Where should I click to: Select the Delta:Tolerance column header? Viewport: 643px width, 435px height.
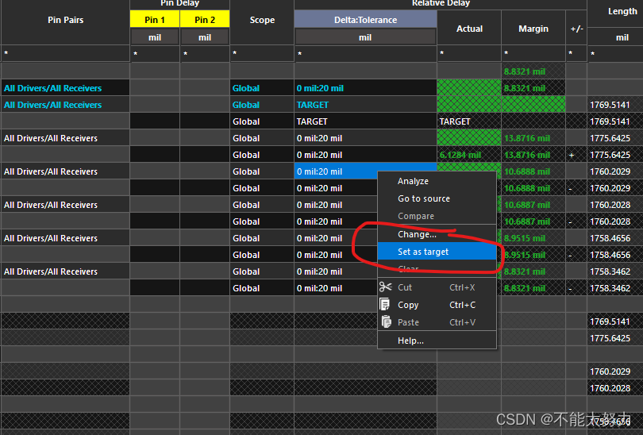point(365,20)
